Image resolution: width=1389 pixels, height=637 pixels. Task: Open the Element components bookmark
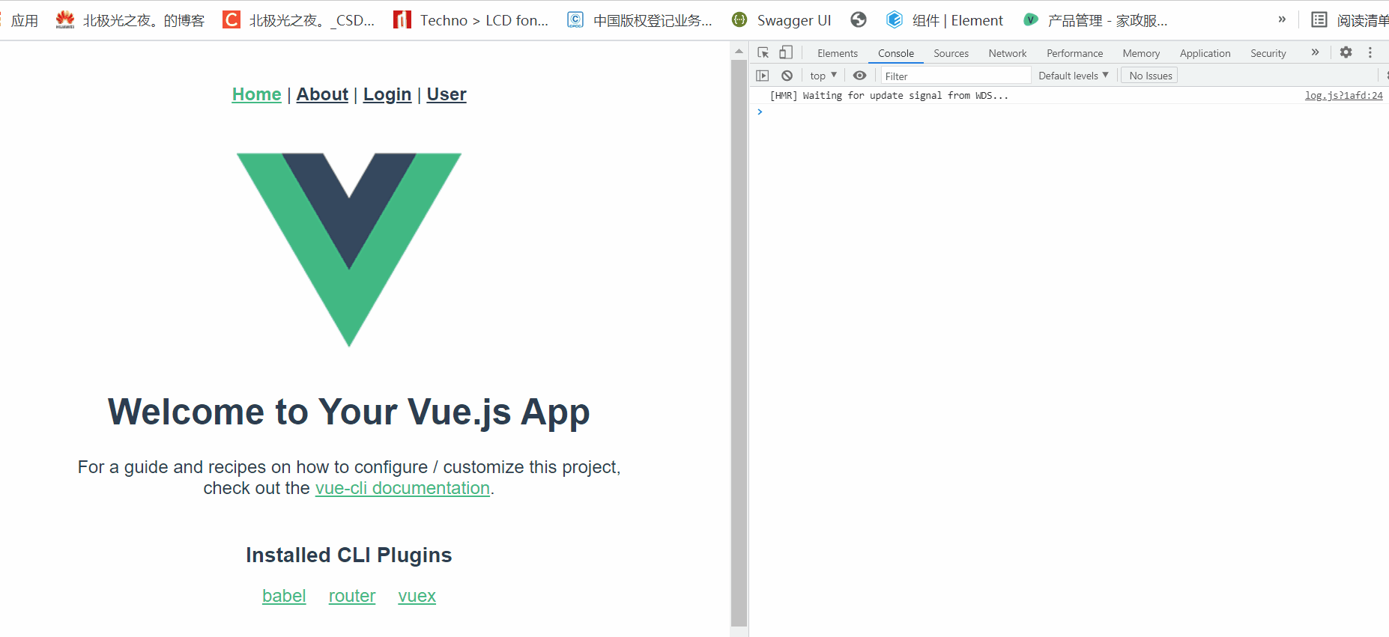[944, 20]
